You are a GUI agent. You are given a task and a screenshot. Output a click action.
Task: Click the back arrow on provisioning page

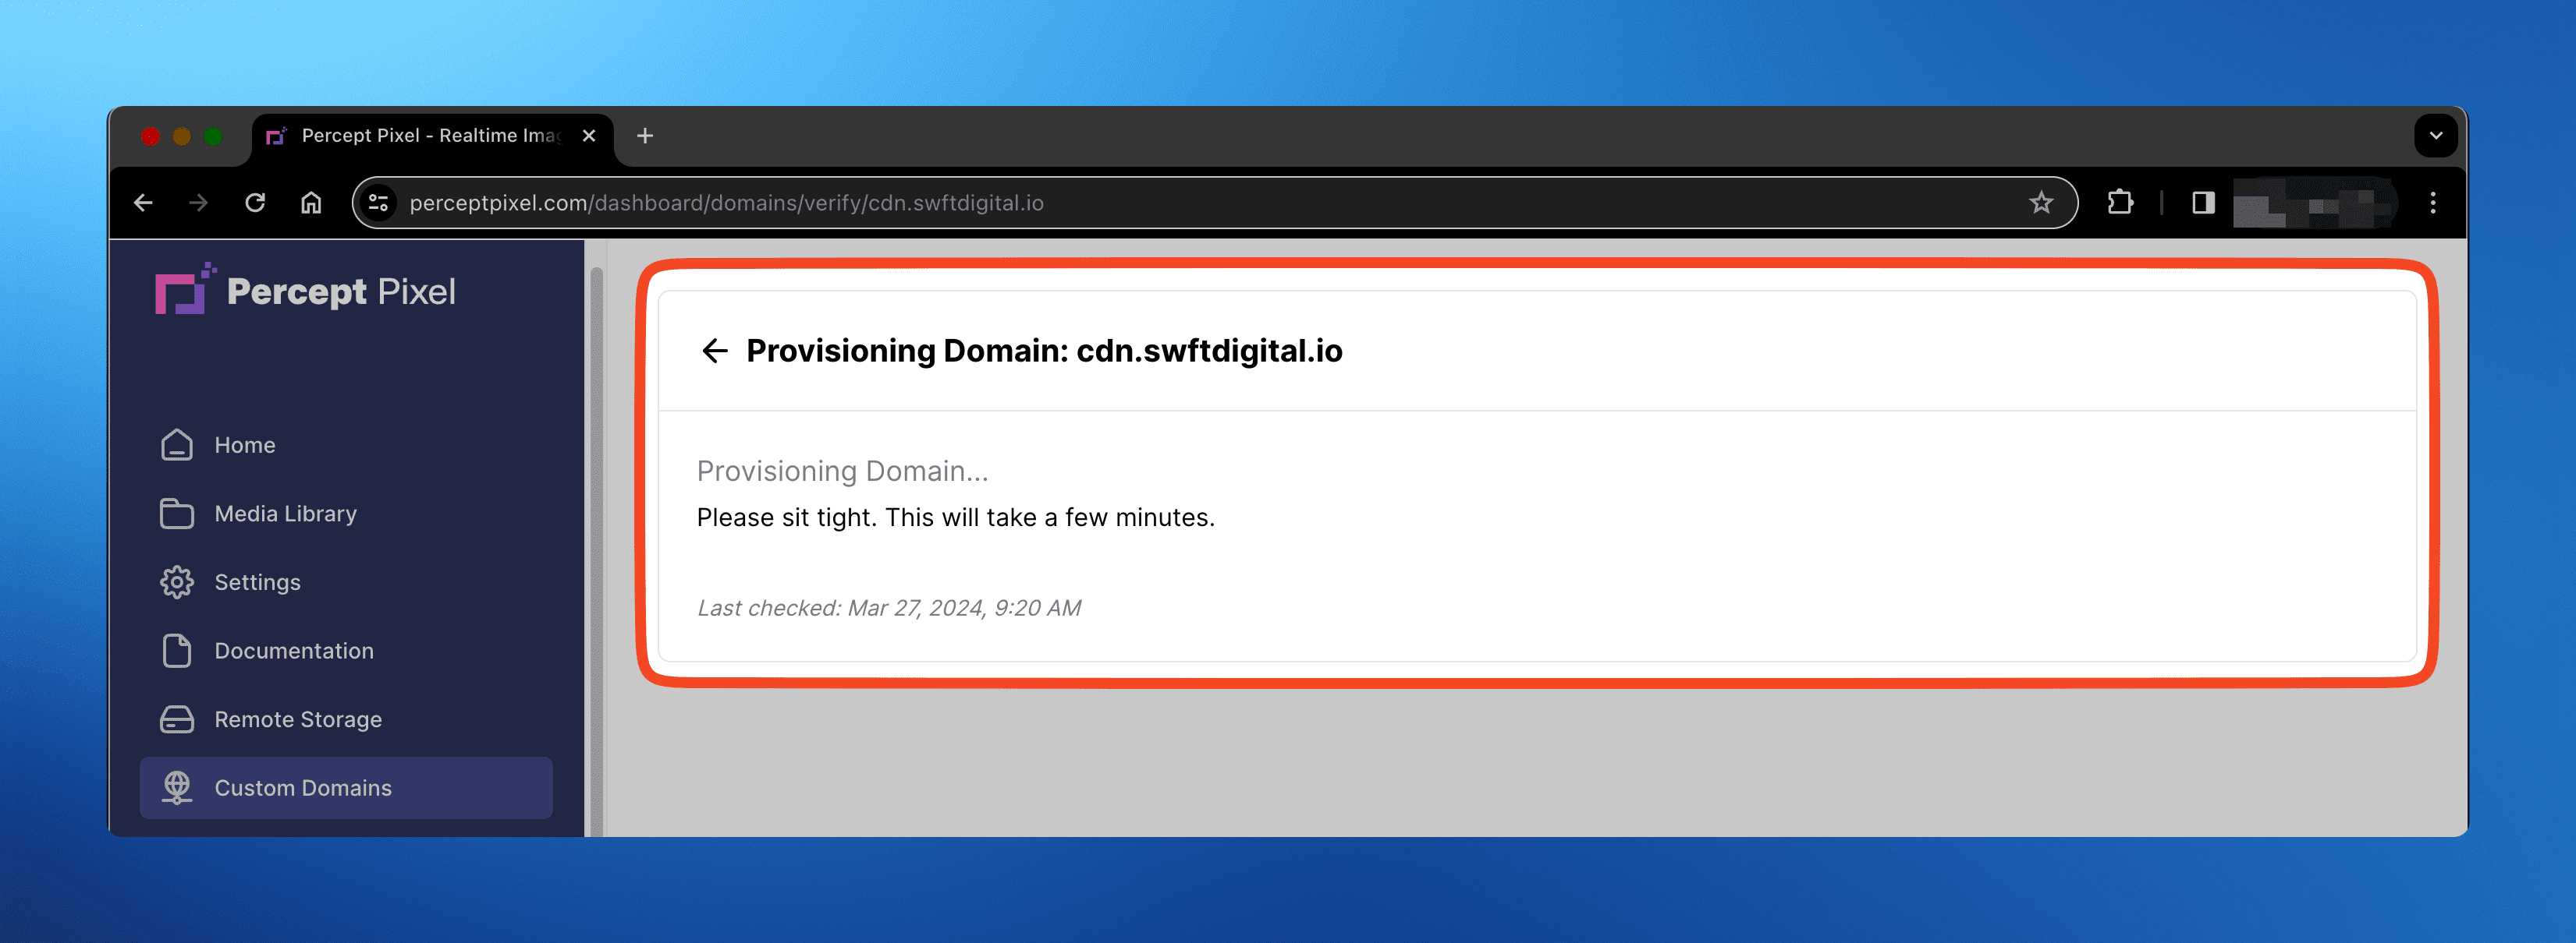pos(715,349)
